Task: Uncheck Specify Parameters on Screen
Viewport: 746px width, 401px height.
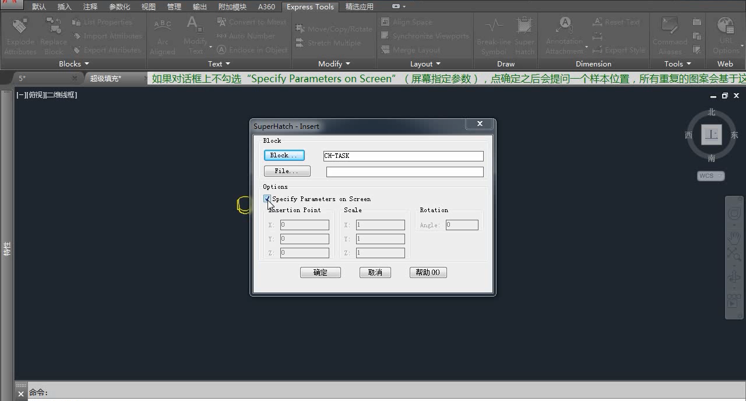Action: (268, 199)
